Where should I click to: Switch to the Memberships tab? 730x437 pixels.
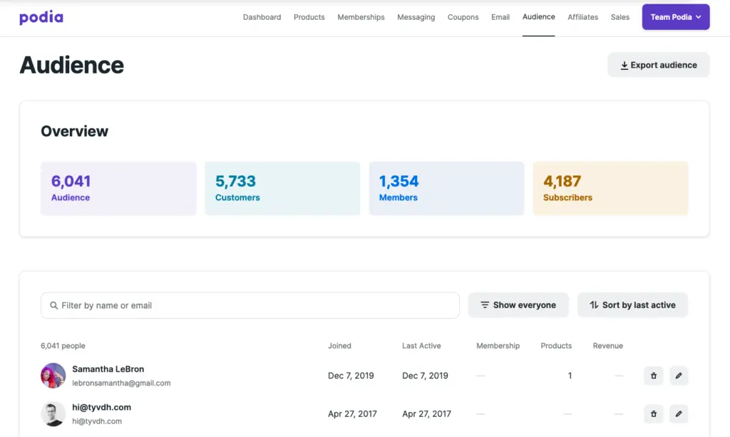click(361, 17)
